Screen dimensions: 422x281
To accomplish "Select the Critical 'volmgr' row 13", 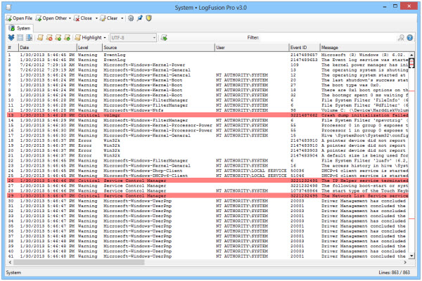I will (x=207, y=115).
